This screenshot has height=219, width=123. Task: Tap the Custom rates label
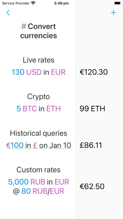[39, 170]
